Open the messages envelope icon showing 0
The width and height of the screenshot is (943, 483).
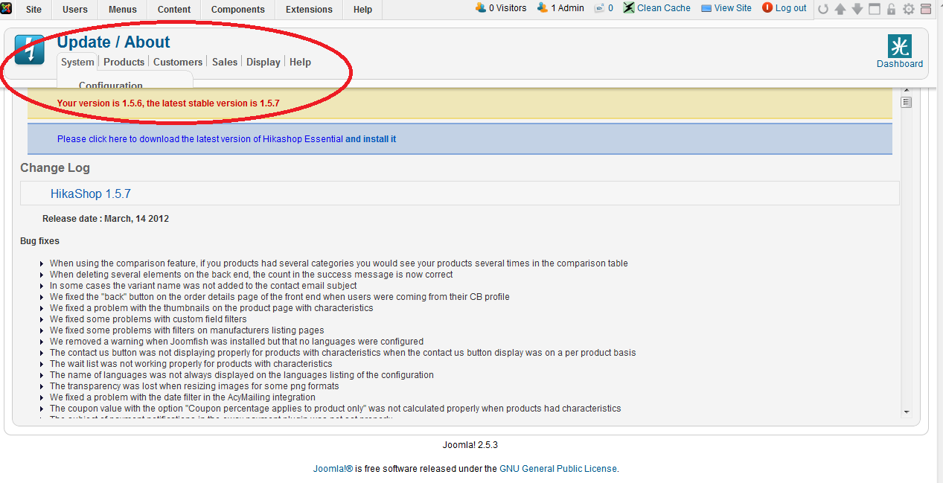coord(599,8)
